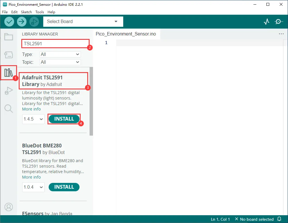
Task: Open the Library Manager sidebar icon
Action: tap(8, 73)
